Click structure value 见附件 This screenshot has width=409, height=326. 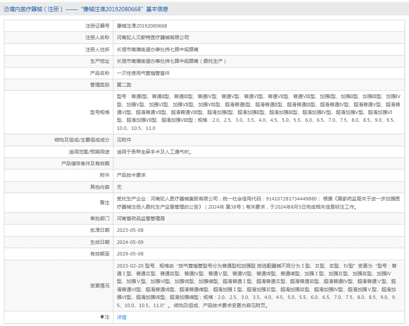(x=124, y=140)
